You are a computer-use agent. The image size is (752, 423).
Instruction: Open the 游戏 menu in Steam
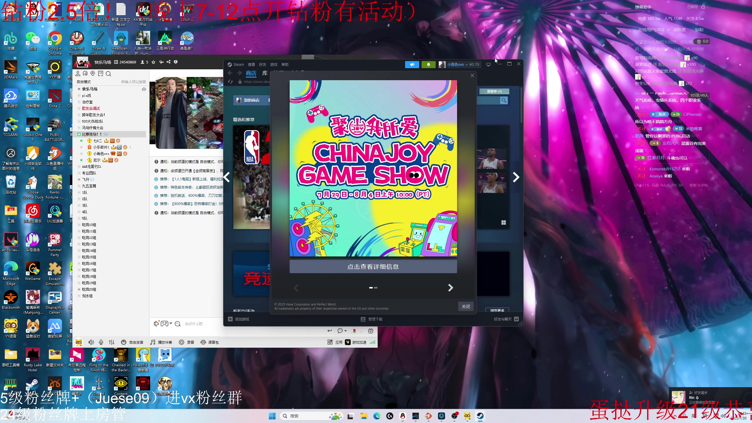tap(274, 65)
